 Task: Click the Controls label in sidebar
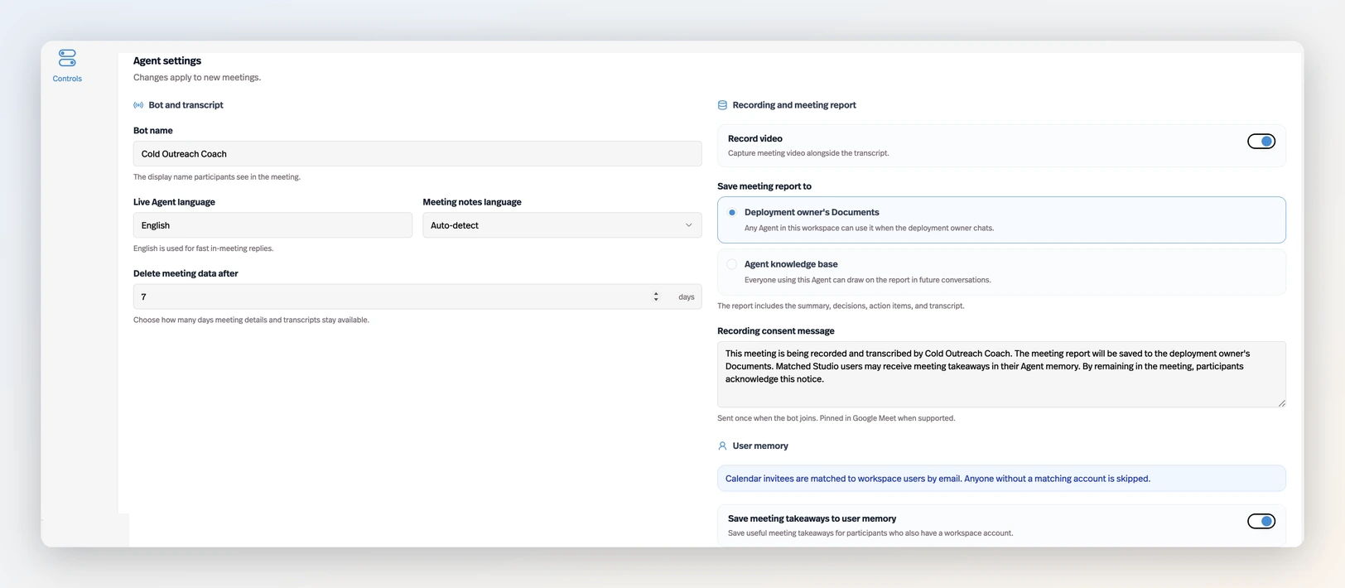click(x=67, y=79)
